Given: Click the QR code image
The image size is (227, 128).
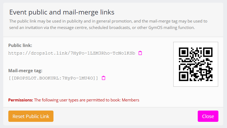Looking at the screenshot, I should click(196, 64).
